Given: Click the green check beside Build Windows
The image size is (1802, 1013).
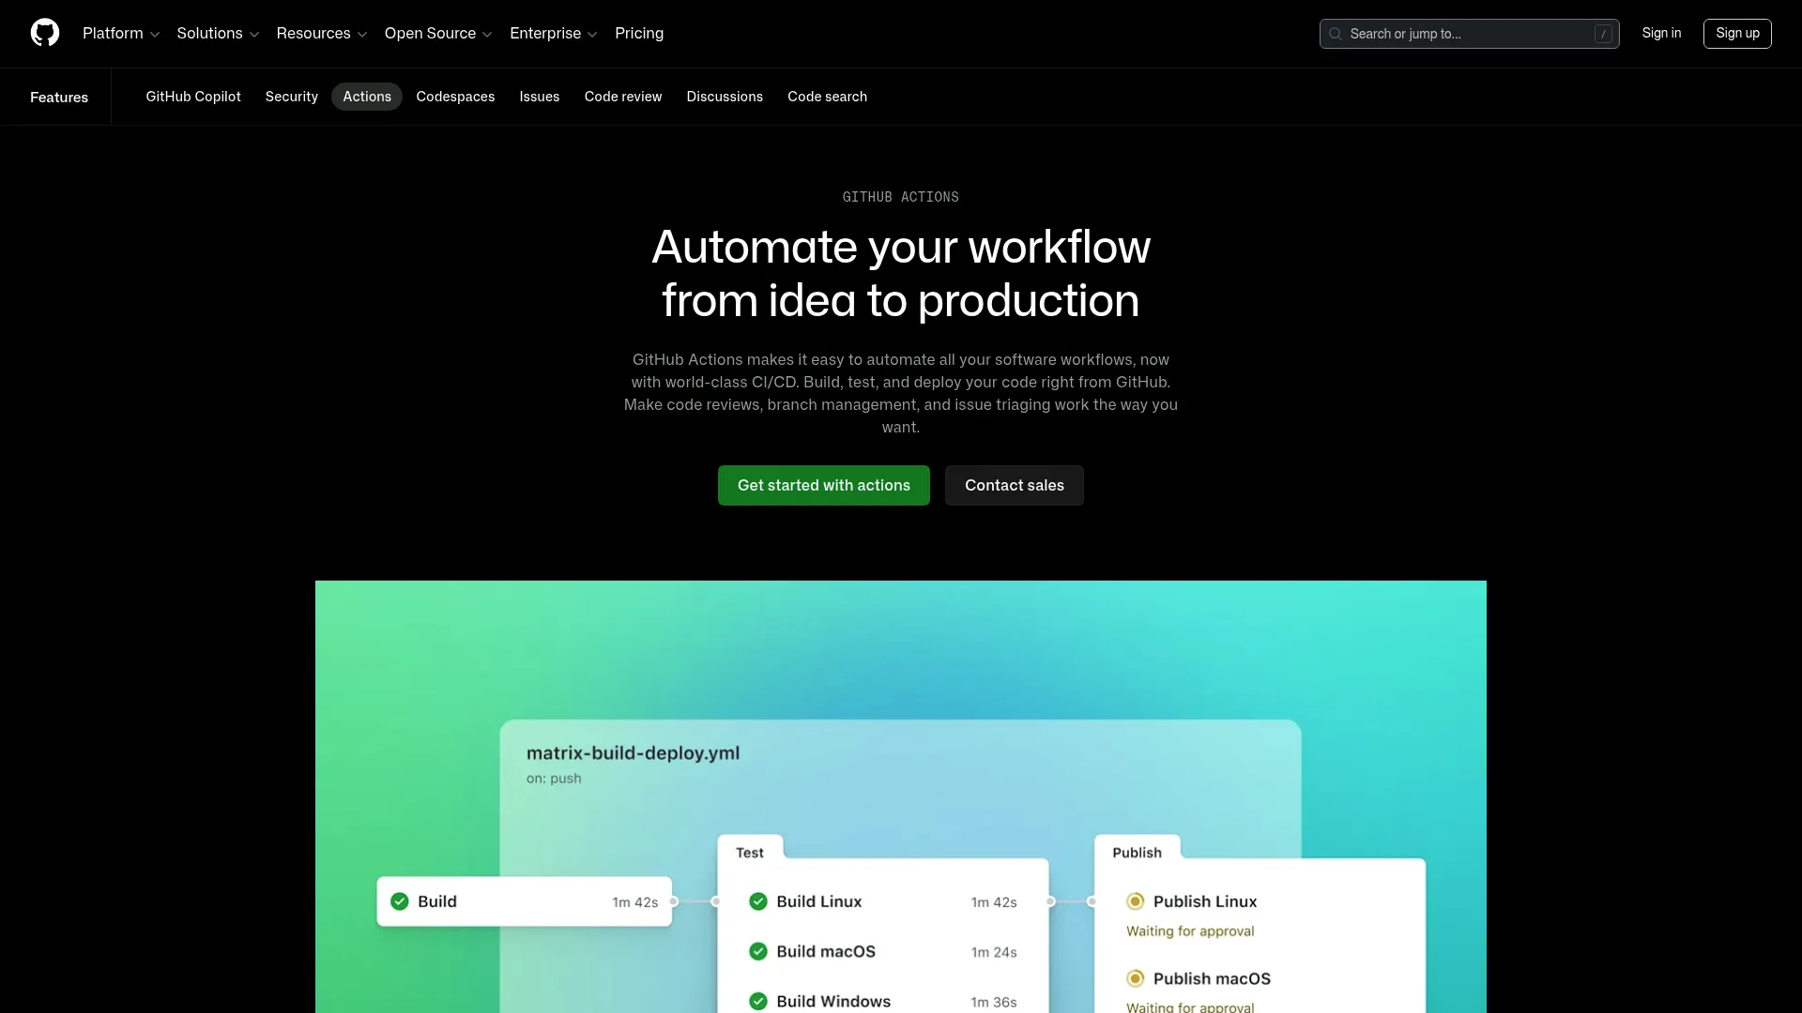Looking at the screenshot, I should 758,1001.
